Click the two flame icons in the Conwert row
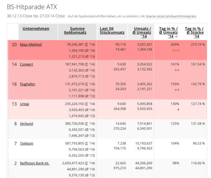Image resolution: width=211 pixels, height=178 pixels. tap(176, 70)
